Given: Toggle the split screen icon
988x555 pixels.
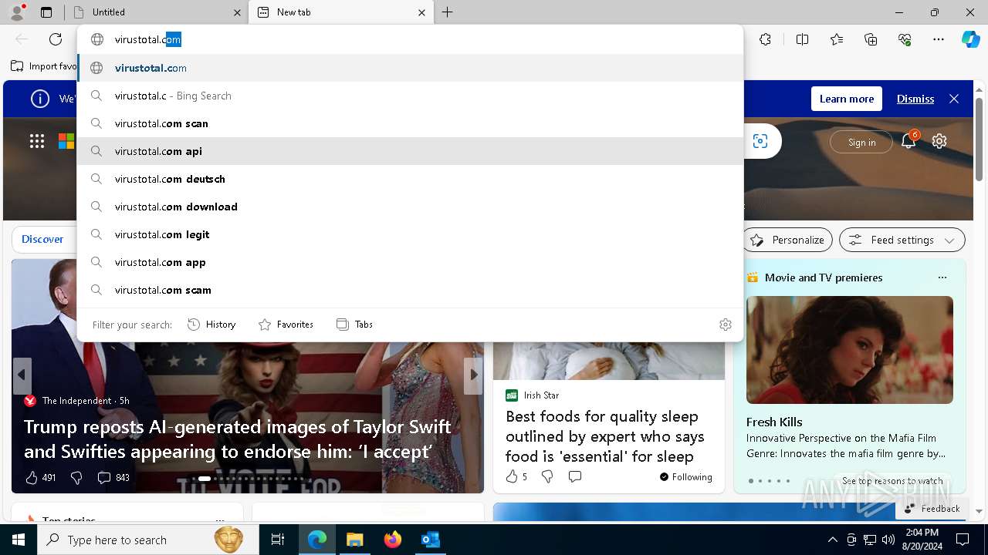Looking at the screenshot, I should pos(802,39).
